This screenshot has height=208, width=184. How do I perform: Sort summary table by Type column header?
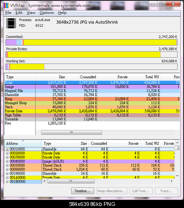20,77
